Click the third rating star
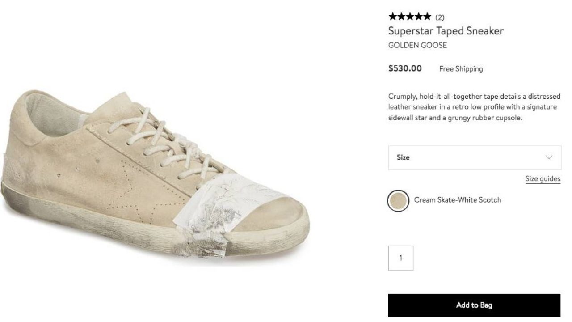 411,17
